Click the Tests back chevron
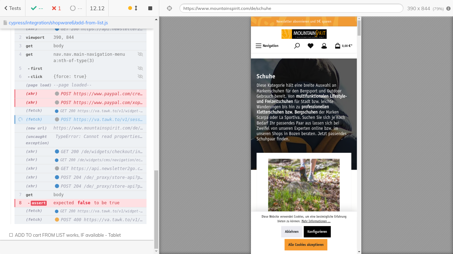The image size is (453, 254). pyautogui.click(x=6, y=8)
